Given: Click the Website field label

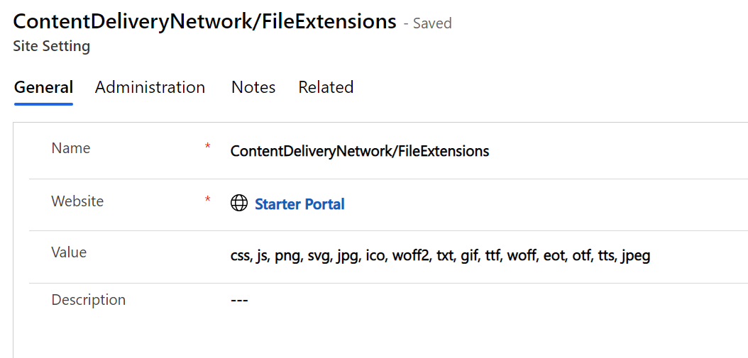Looking at the screenshot, I should [x=77, y=201].
